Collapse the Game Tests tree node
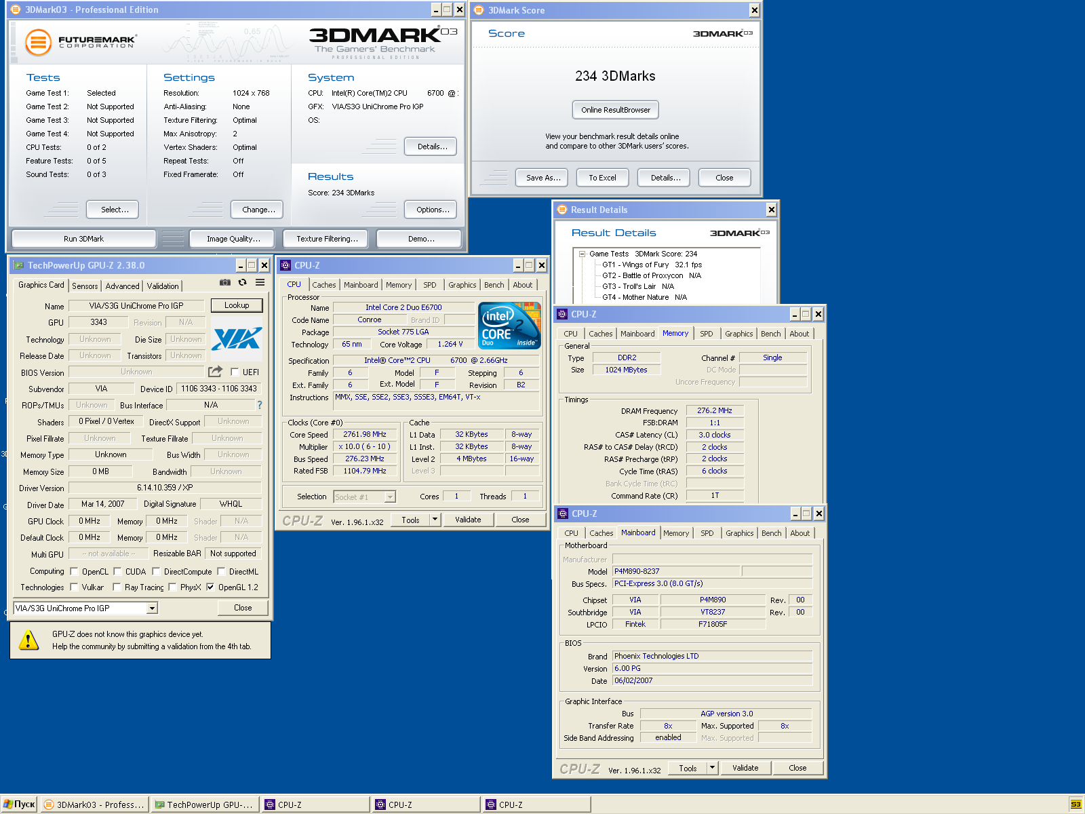The height and width of the screenshot is (814, 1085). tap(582, 254)
